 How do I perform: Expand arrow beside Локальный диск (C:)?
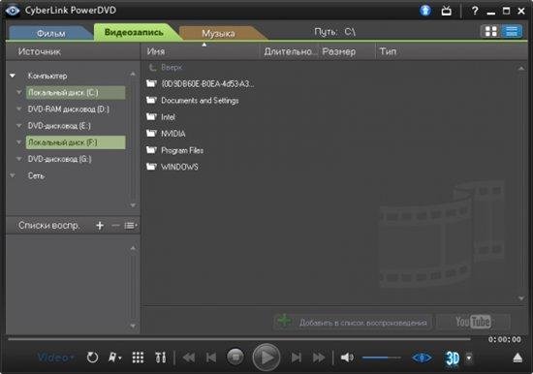tap(19, 92)
